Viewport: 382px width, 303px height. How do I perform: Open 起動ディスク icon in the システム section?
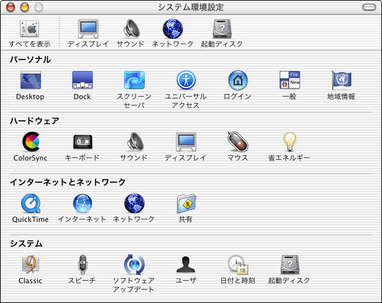[x=290, y=265]
